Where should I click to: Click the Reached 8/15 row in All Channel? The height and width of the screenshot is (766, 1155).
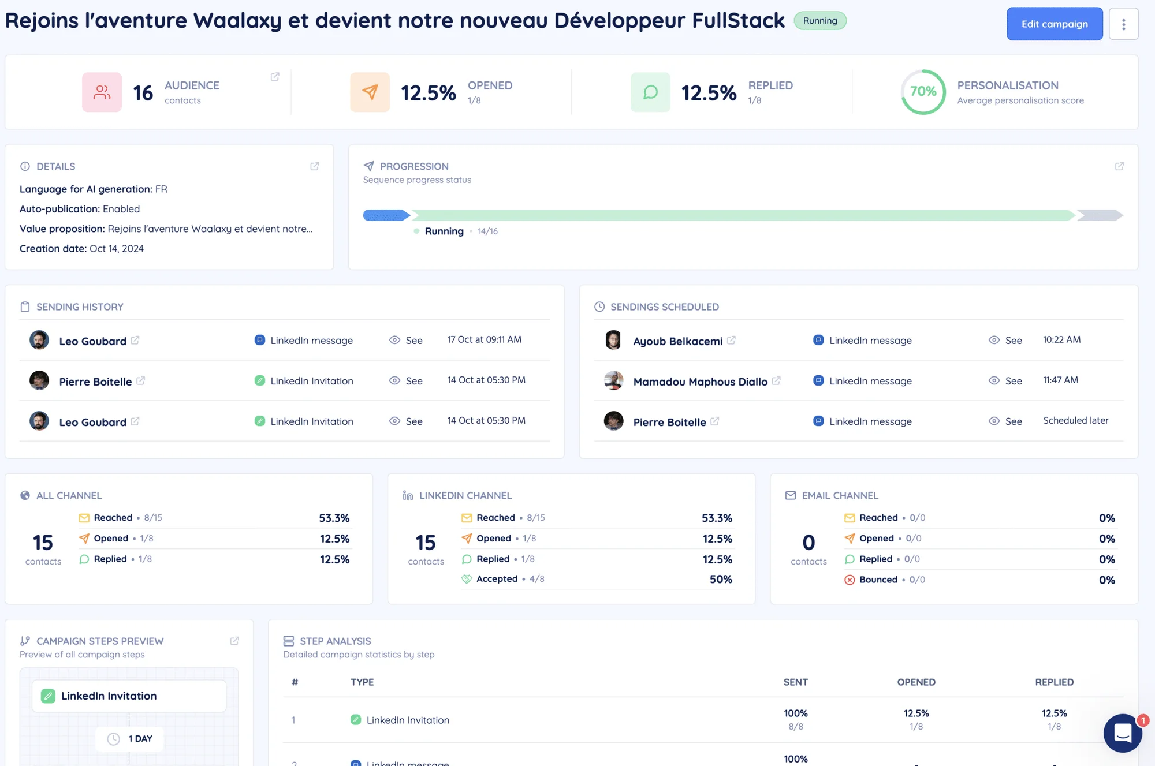point(214,518)
